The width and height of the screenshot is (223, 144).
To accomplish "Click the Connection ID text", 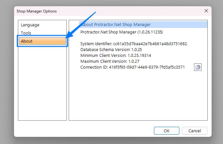I will 132,67.
